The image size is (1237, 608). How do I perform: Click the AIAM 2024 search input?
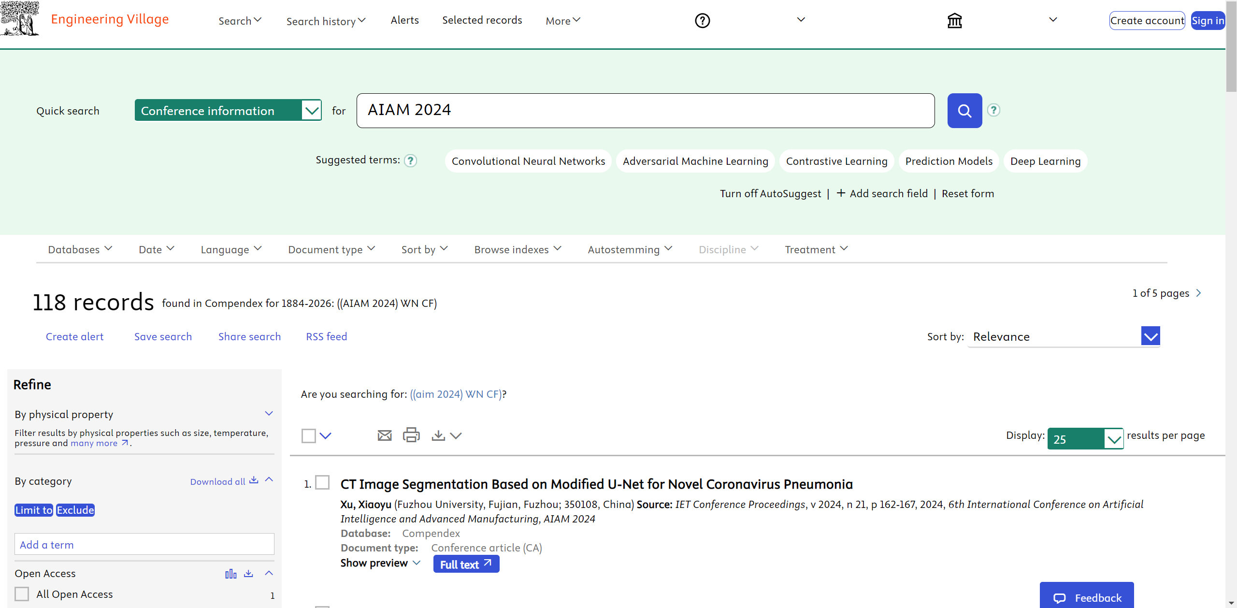[x=646, y=111]
